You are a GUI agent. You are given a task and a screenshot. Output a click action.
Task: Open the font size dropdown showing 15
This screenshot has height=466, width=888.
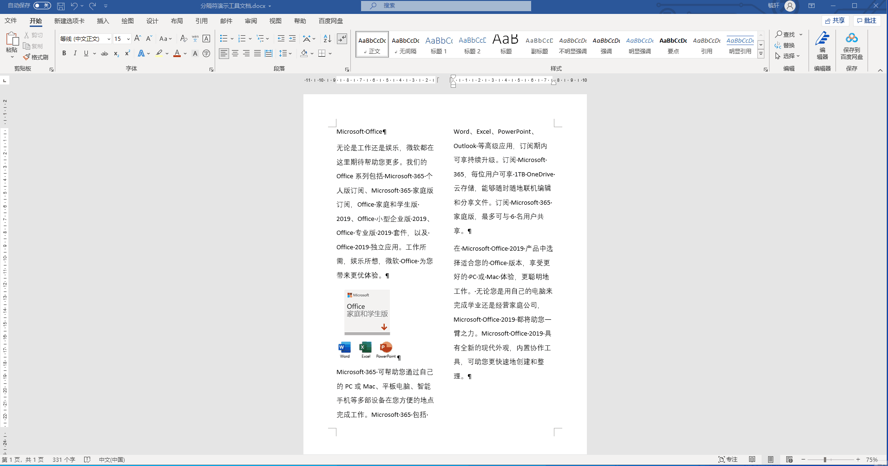click(x=128, y=39)
